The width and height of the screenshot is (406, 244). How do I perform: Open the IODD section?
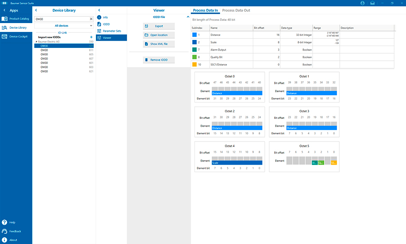tap(106, 24)
